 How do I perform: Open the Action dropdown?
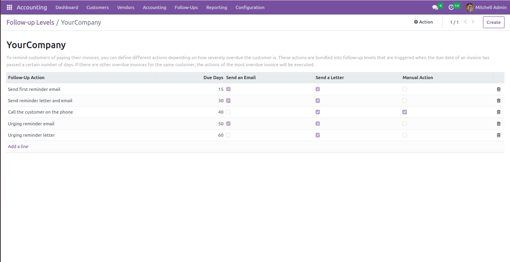[423, 22]
